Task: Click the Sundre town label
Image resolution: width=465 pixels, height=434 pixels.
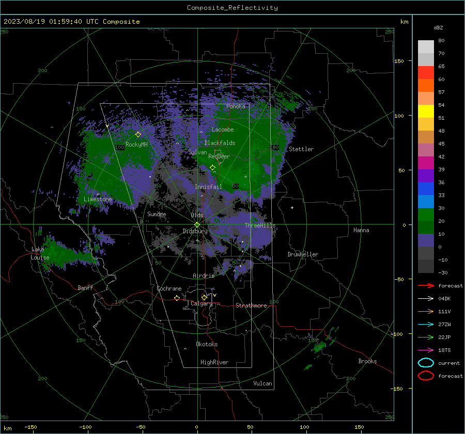Action: [x=157, y=214]
